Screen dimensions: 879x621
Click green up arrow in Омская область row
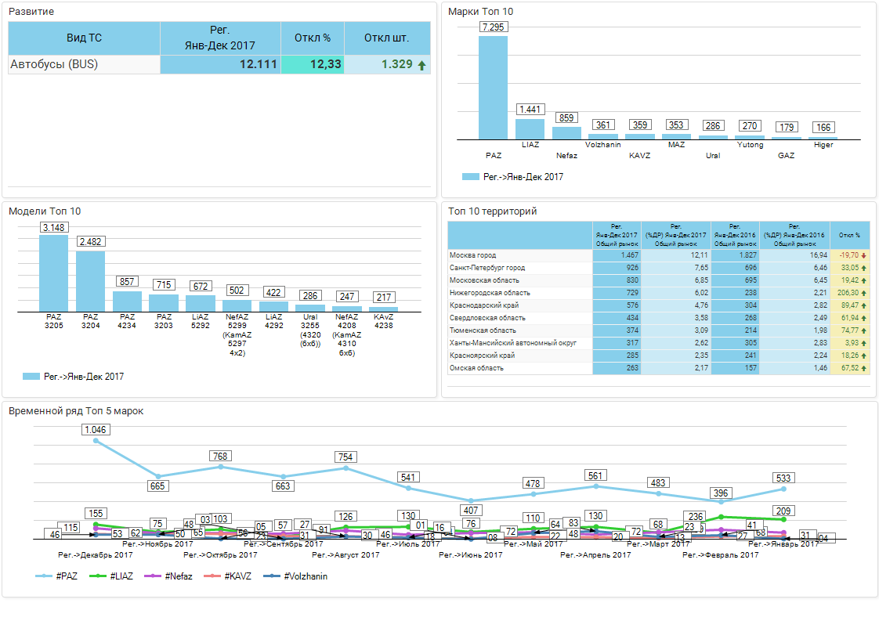pos(863,368)
